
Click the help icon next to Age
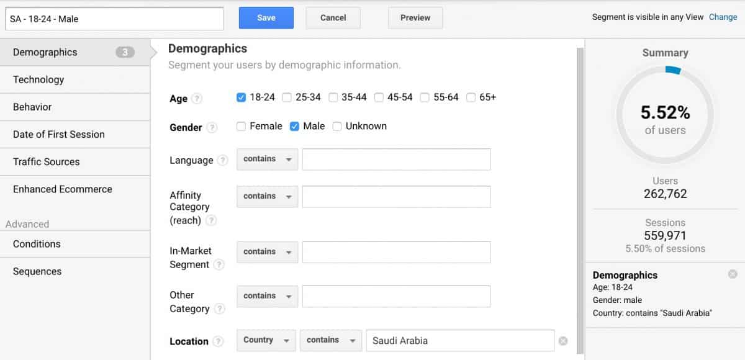click(197, 99)
